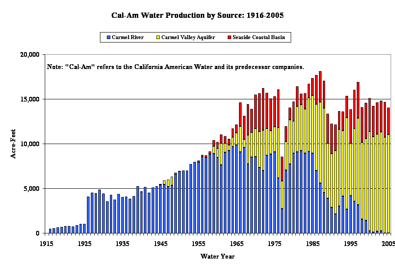The height and width of the screenshot is (269, 395).
Task: Click the blue Carmel River legend swatch
Action: (109, 37)
